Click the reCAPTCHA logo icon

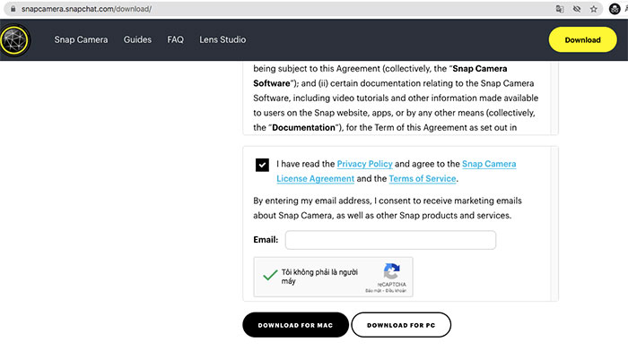[x=391, y=271]
